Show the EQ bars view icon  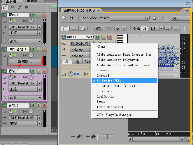pyautogui.click(x=27, y=7)
